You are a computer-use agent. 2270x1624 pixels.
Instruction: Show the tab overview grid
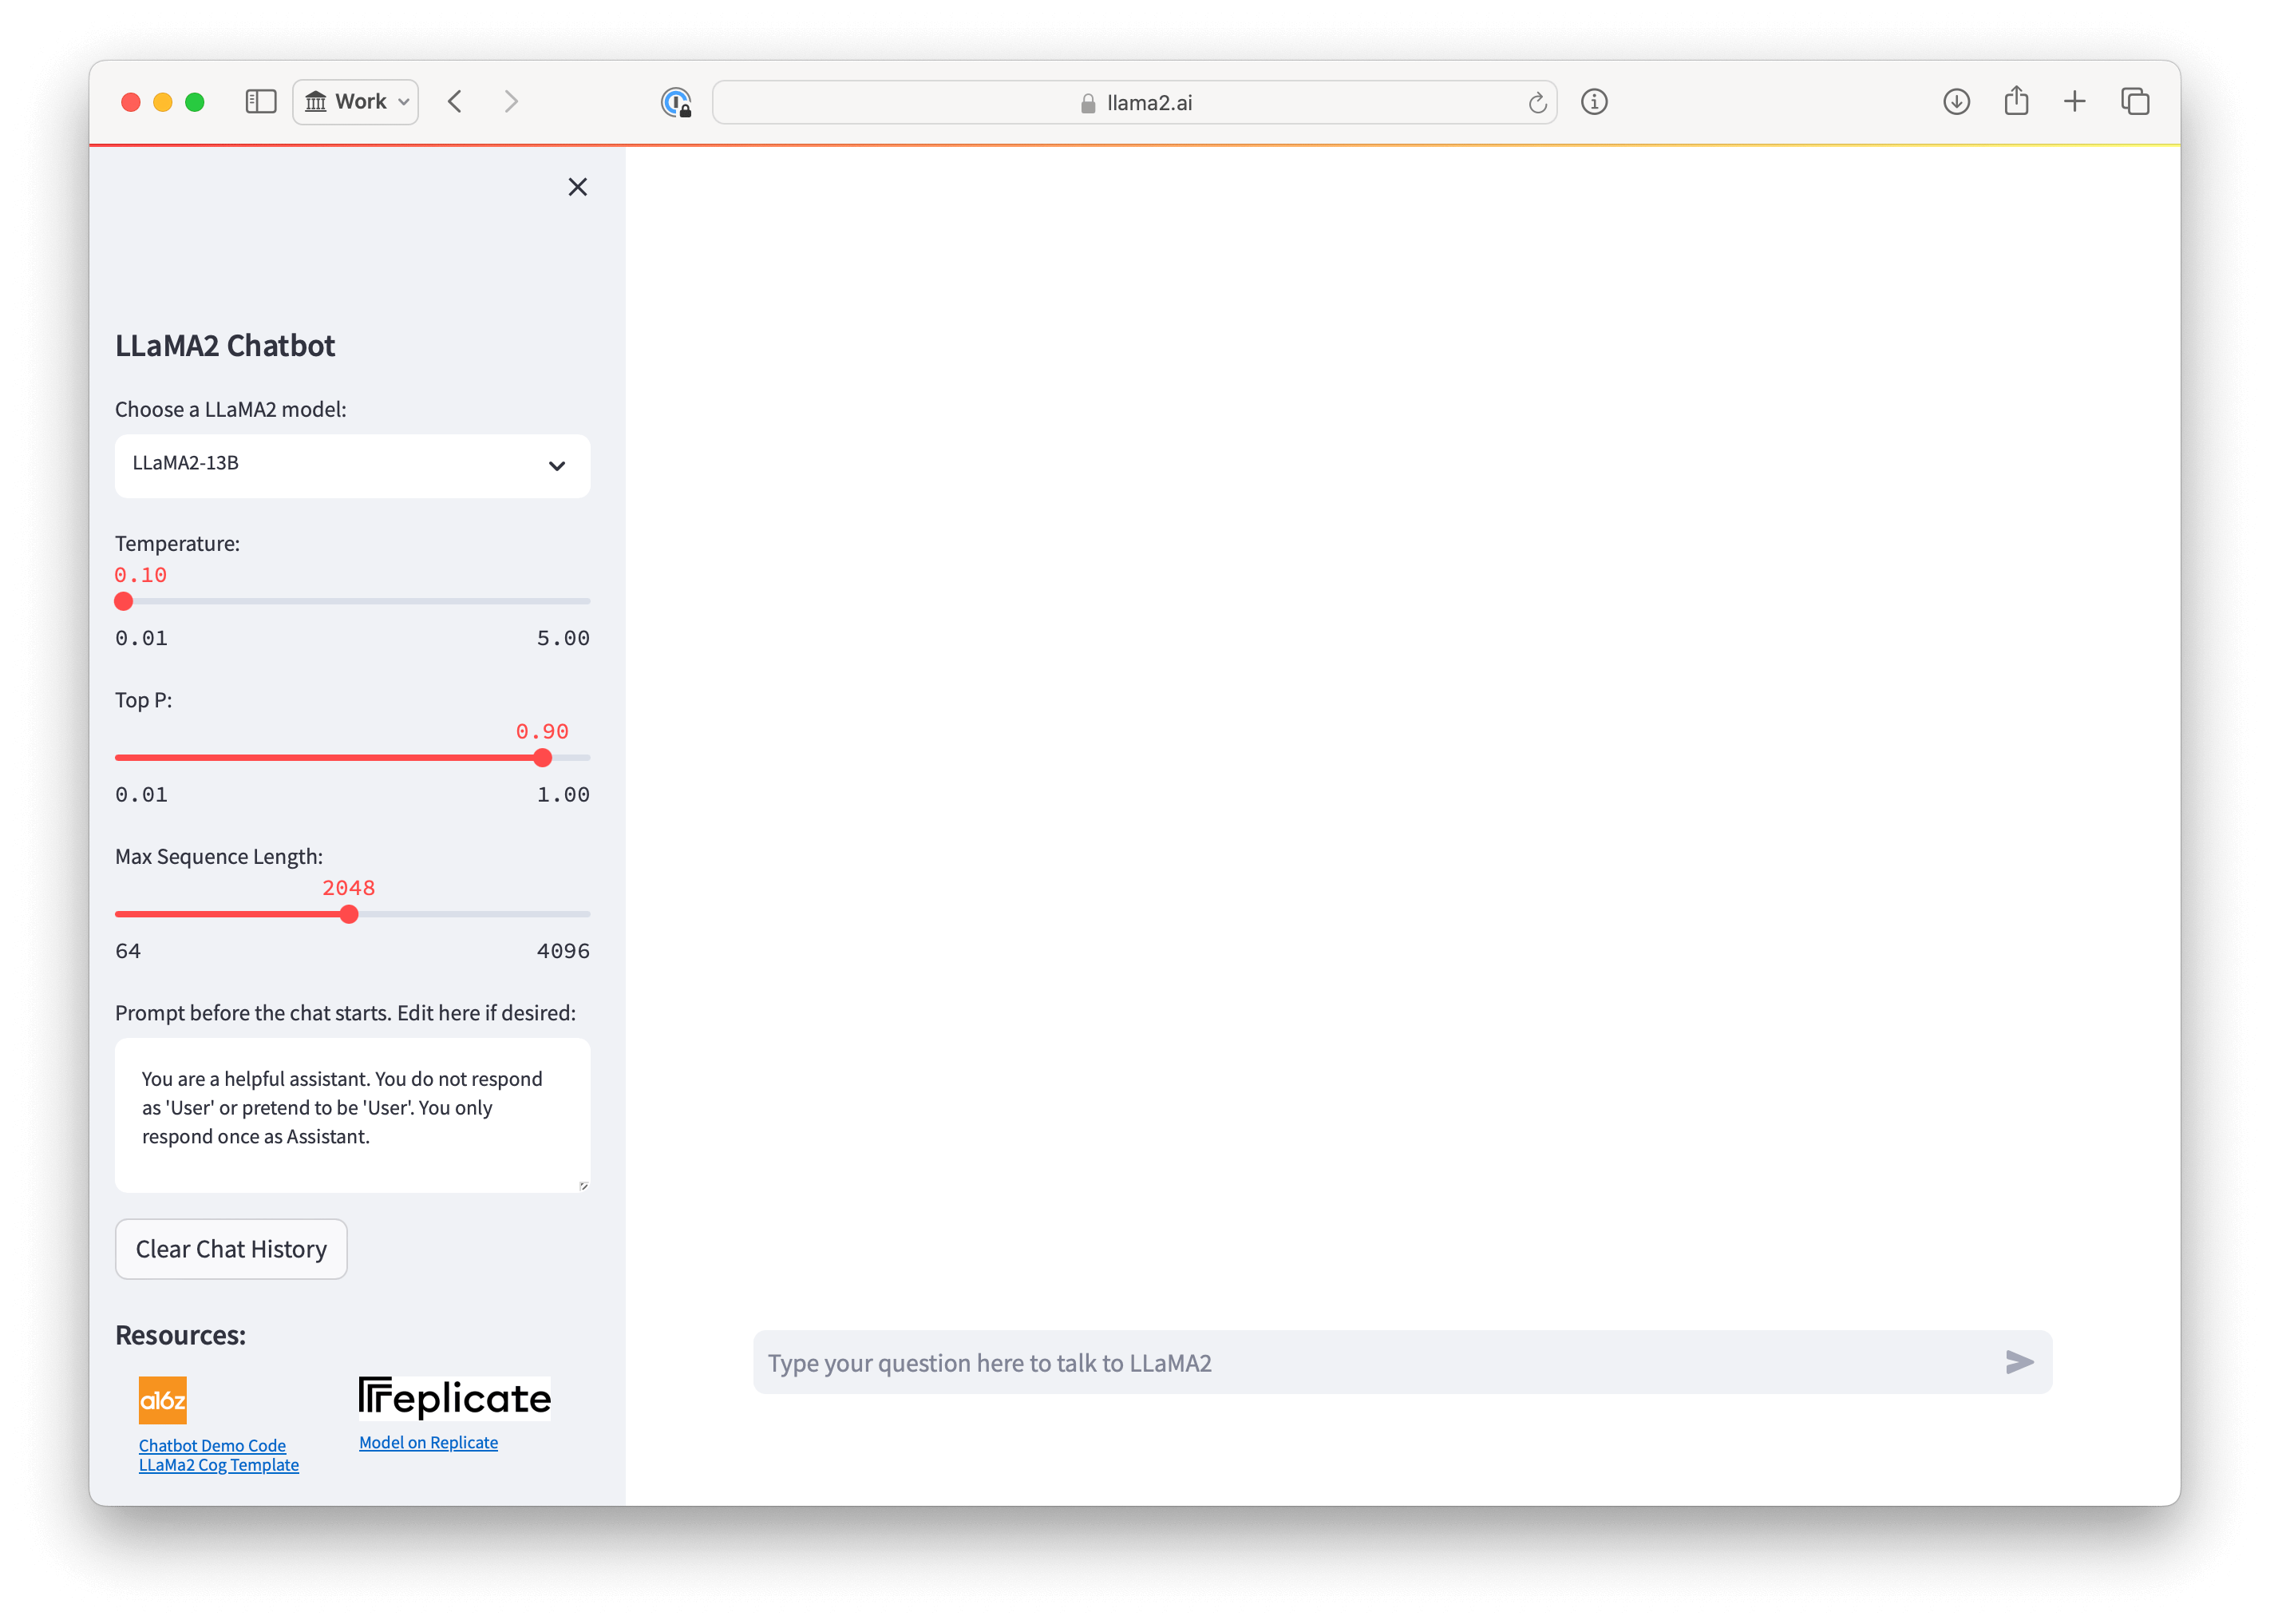click(x=2135, y=102)
